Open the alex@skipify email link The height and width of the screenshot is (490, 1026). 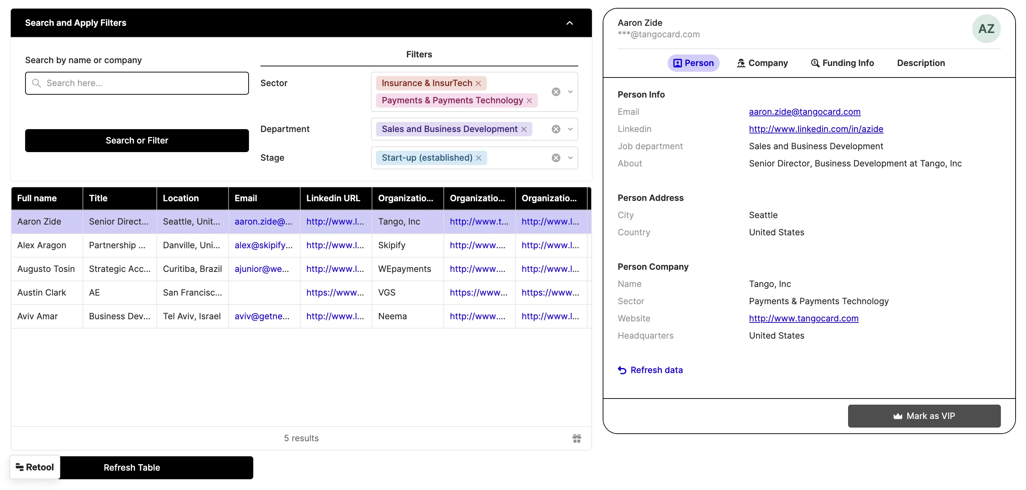263,245
